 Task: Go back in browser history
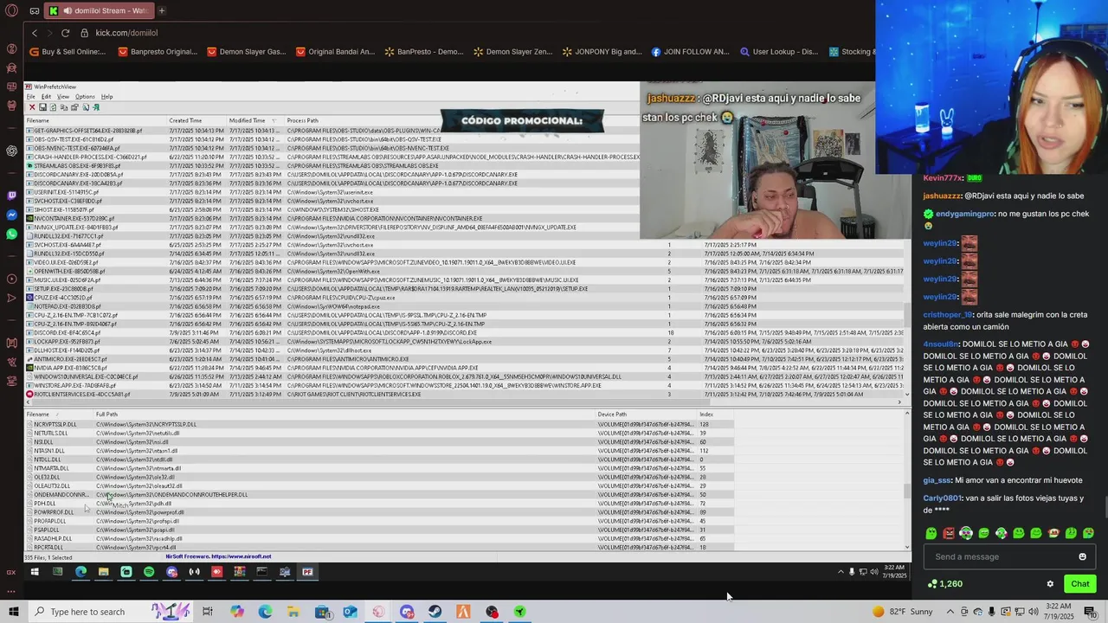pyautogui.click(x=35, y=33)
